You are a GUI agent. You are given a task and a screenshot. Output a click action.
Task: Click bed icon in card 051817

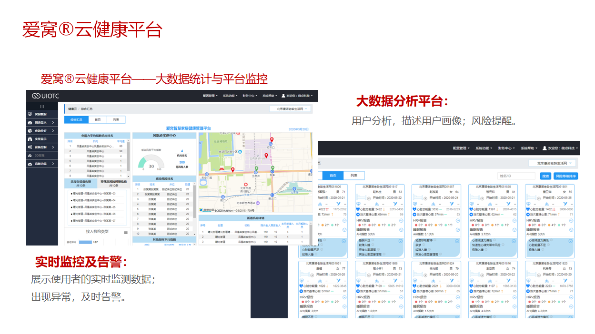[x=361, y=197]
